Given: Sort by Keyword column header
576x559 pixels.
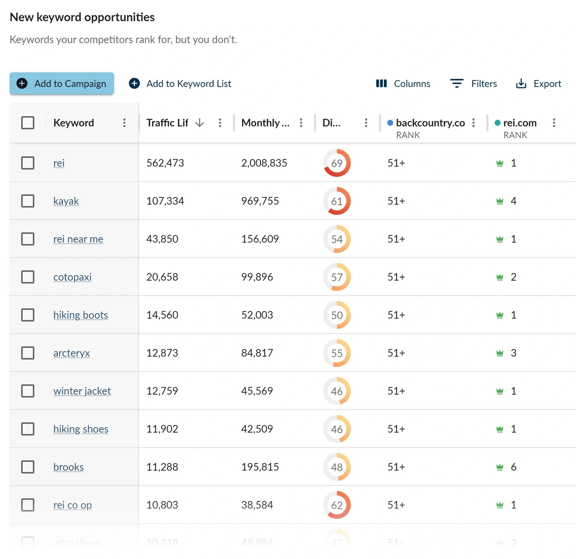Looking at the screenshot, I should tap(73, 123).
